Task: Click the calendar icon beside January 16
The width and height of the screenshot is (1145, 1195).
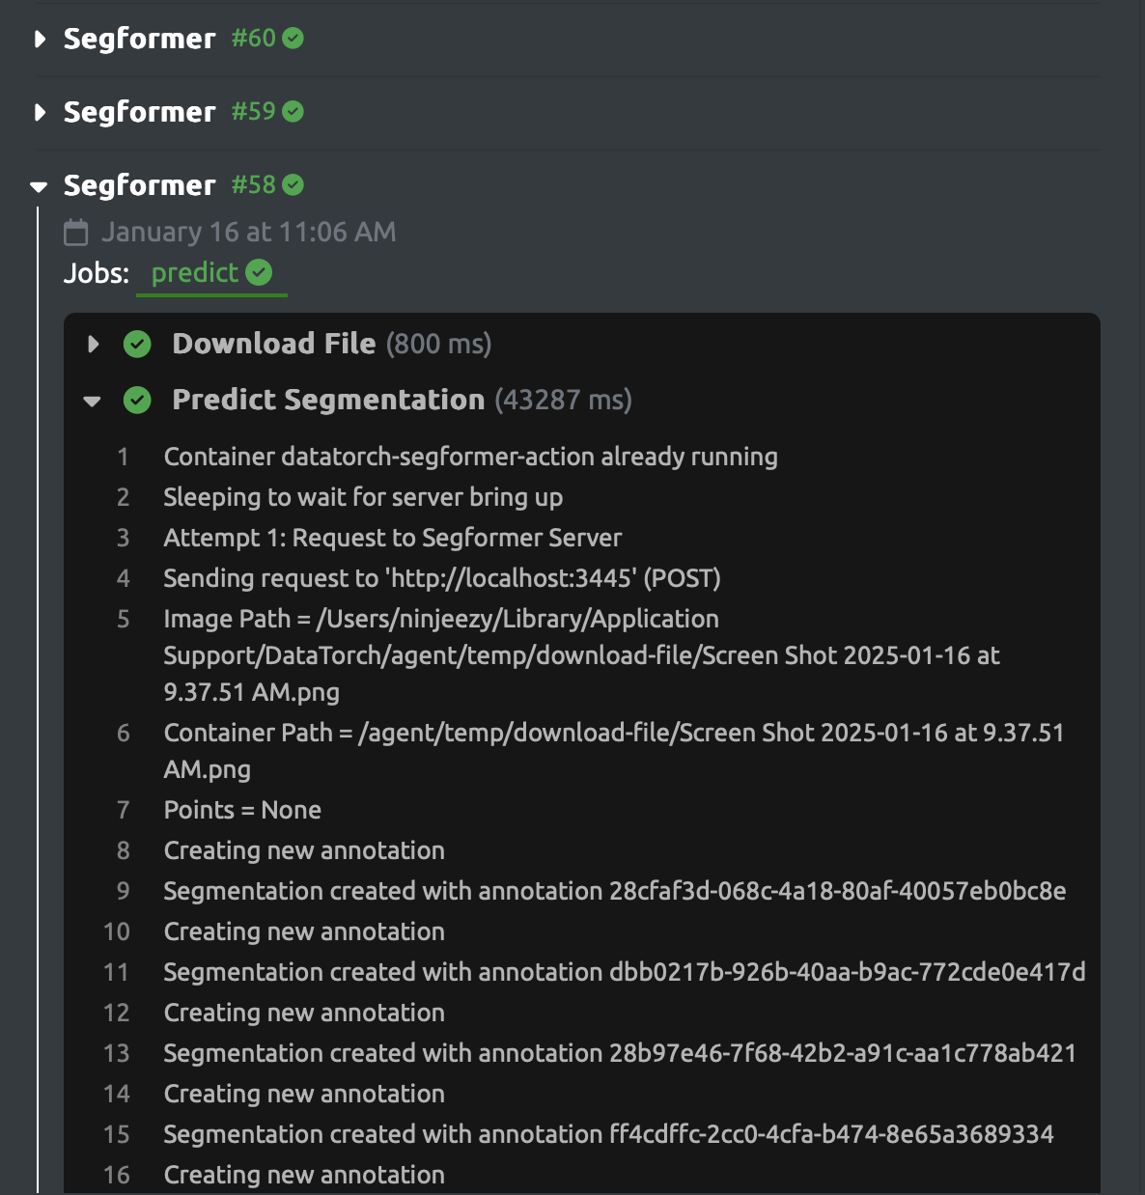Action: (x=74, y=232)
